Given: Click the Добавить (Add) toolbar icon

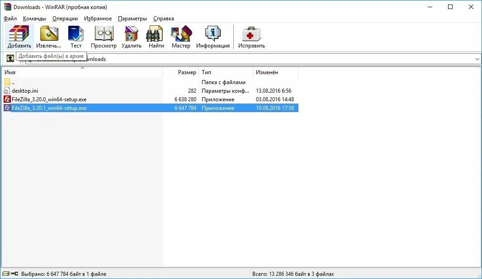Looking at the screenshot, I should (19, 37).
